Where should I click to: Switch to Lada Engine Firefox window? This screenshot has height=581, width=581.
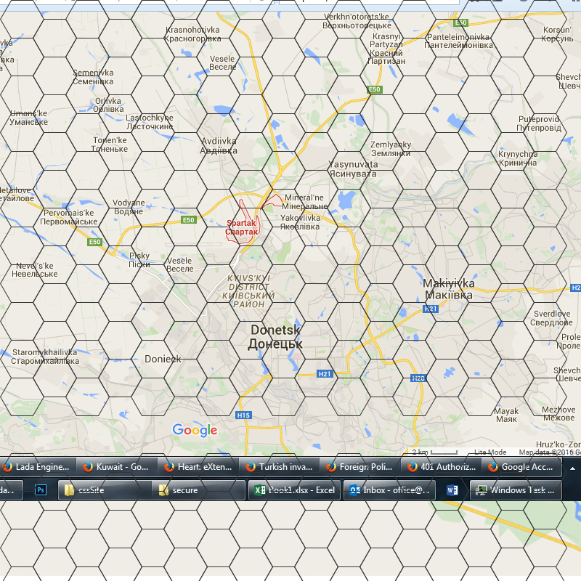coord(37,467)
